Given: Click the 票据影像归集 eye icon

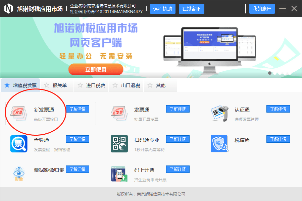Looking at the screenshot, I should tap(18, 173).
